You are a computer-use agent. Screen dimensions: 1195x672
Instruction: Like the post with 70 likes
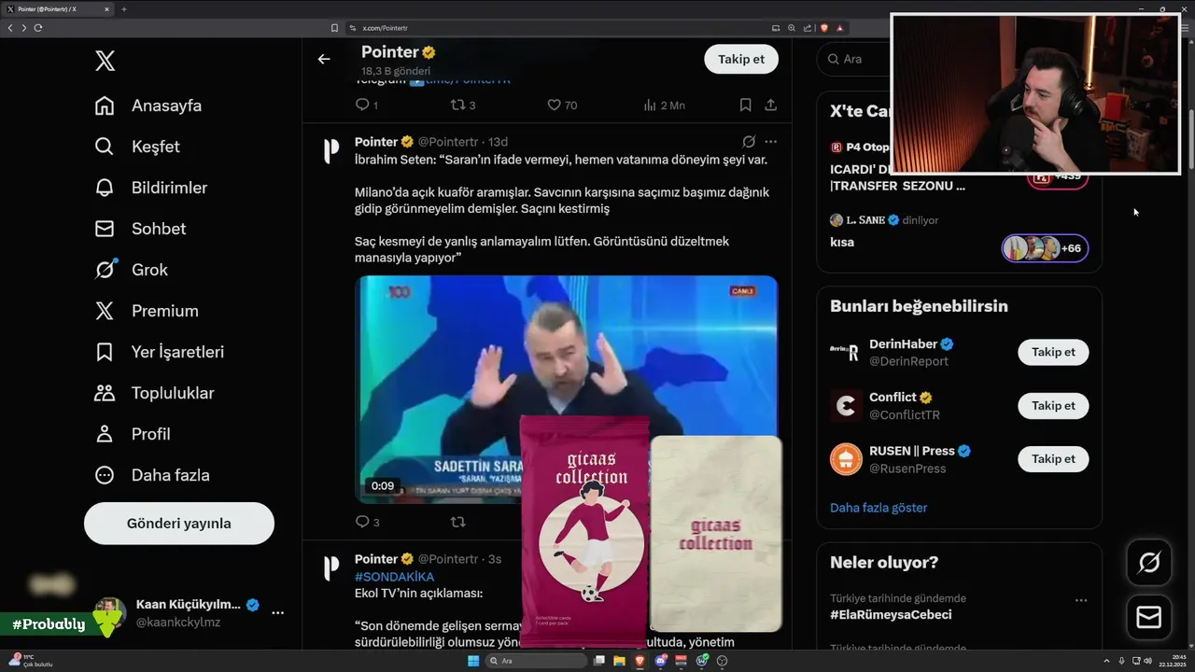coord(561,105)
